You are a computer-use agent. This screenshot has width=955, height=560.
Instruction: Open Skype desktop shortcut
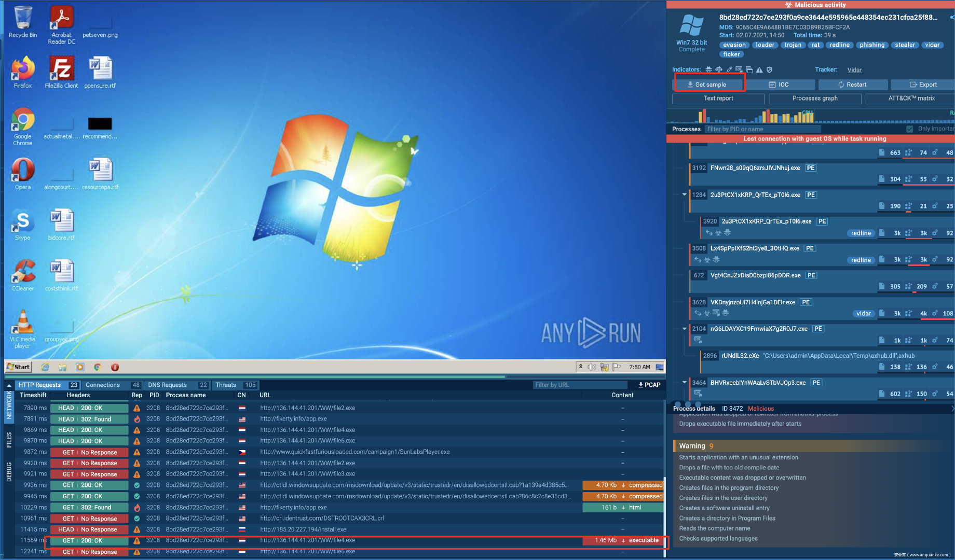pyautogui.click(x=23, y=225)
